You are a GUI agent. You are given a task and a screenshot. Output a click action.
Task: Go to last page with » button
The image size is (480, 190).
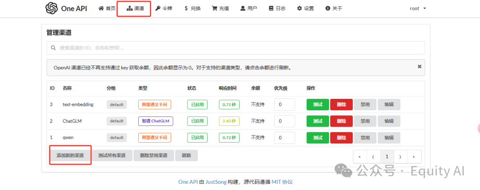pos(414,156)
